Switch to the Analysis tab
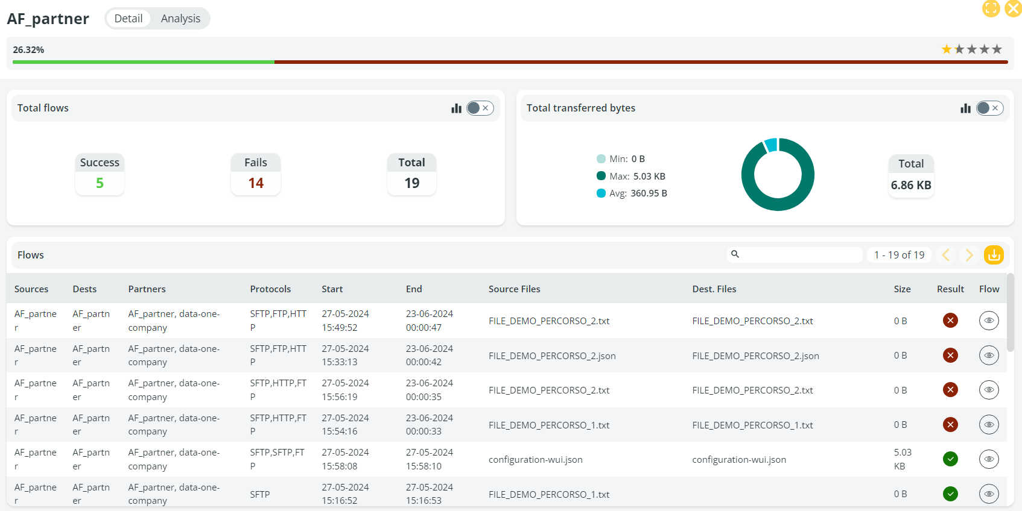Image resolution: width=1022 pixels, height=511 pixels. (x=180, y=19)
